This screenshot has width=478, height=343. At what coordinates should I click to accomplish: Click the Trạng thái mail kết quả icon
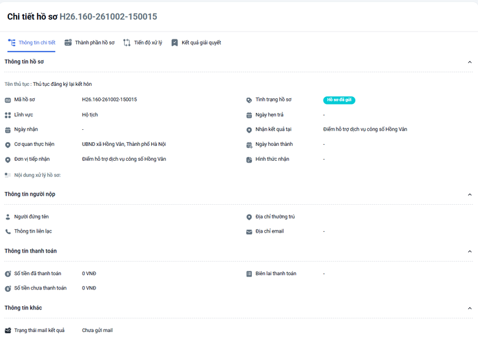click(x=8, y=331)
